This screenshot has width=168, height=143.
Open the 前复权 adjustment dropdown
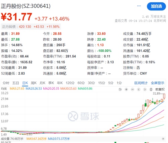pyautogui.click(x=160, y=89)
